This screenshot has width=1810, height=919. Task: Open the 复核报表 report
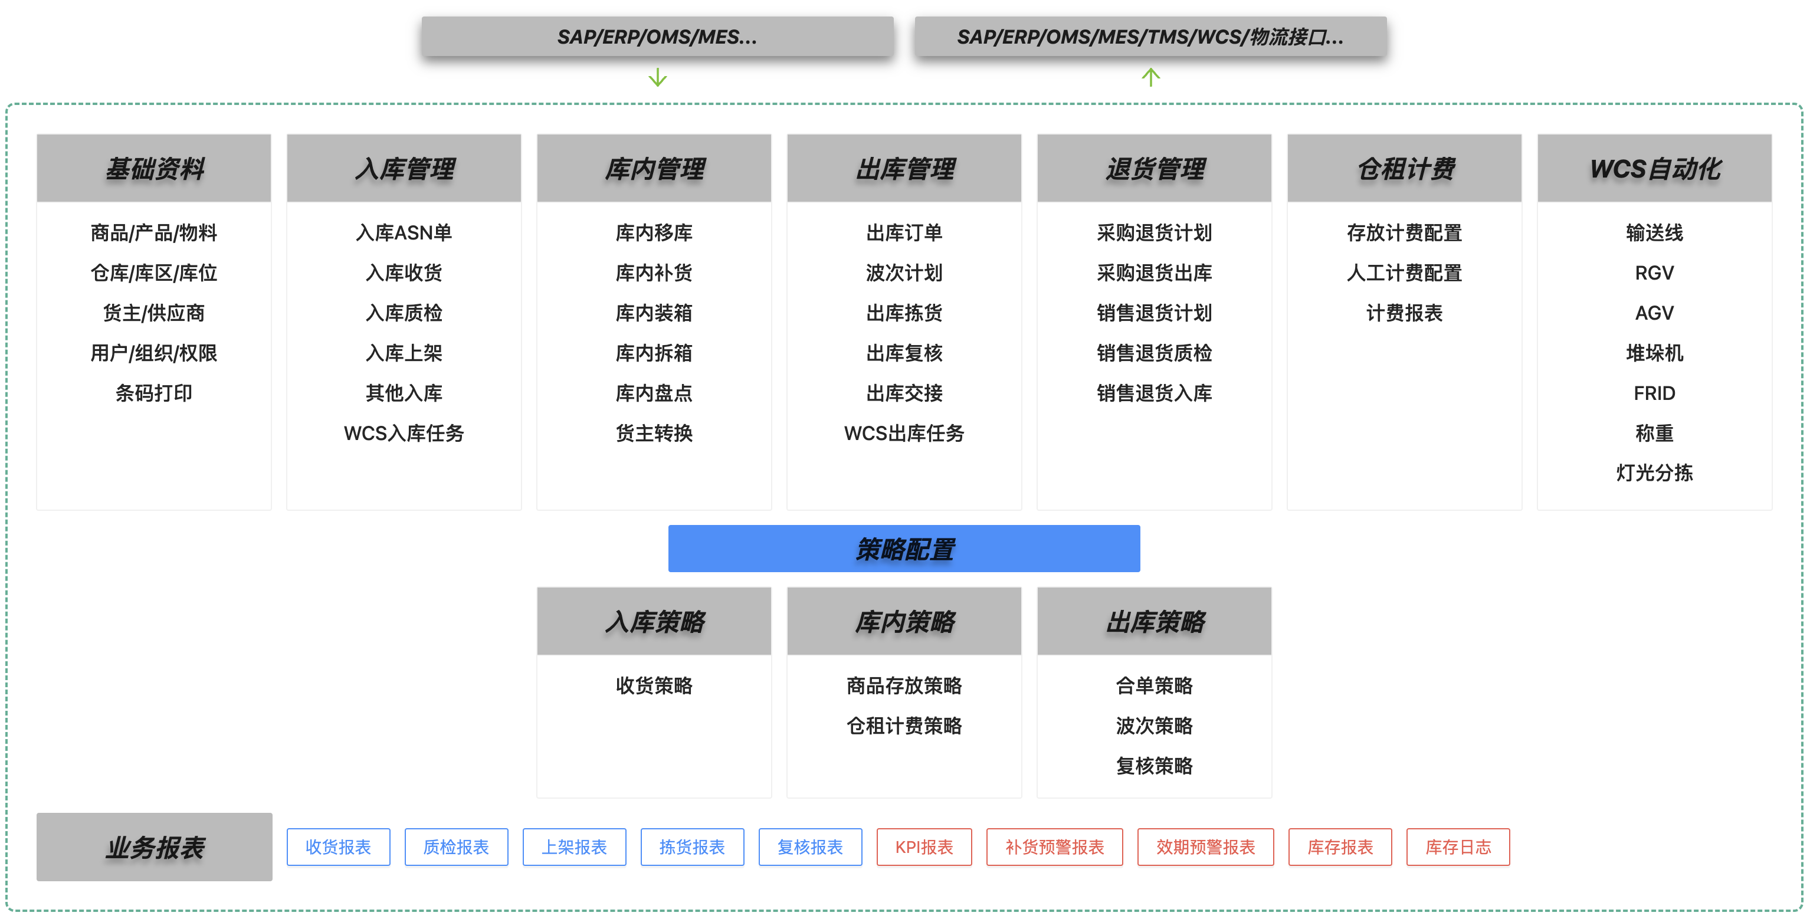pos(810,848)
